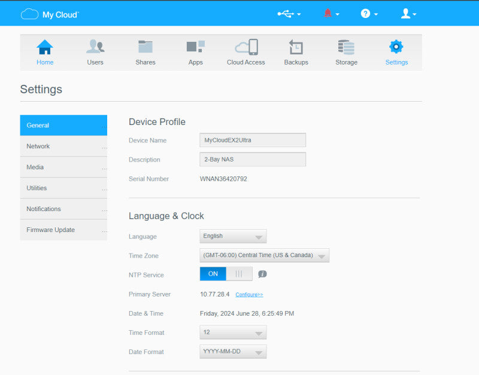Select the Media settings tab
The image size is (479, 375).
pos(63,167)
